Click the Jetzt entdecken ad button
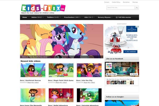Screen dimensions: 159x106 pyautogui.click(x=130, y=52)
